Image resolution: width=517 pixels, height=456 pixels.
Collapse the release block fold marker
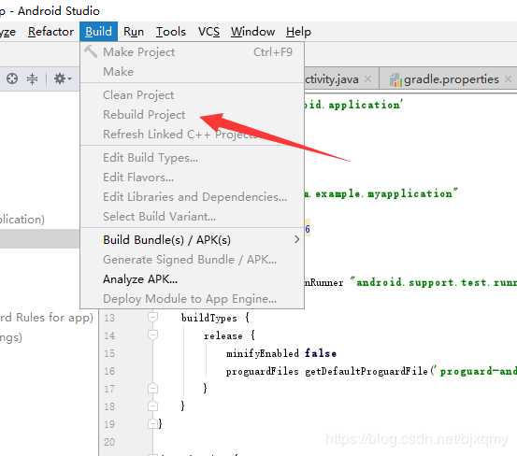(x=152, y=335)
